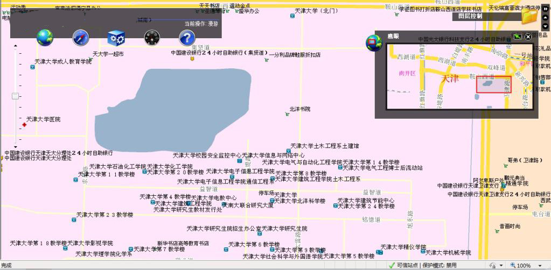
Task: Open the globe full-map tool in toolbar
Action: point(45,38)
